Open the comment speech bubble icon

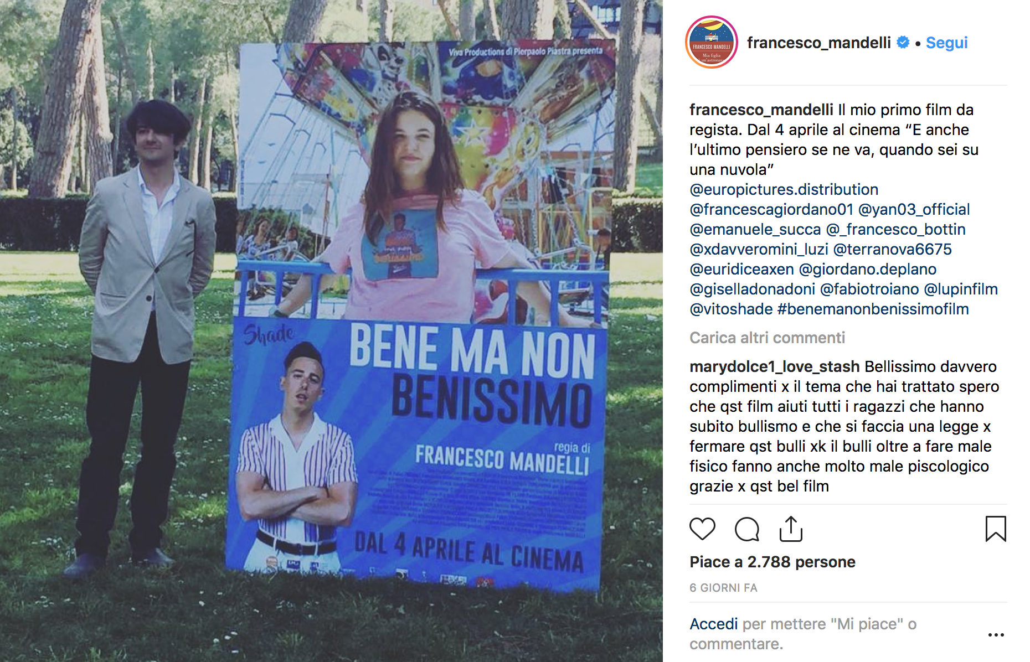pyautogui.click(x=746, y=529)
